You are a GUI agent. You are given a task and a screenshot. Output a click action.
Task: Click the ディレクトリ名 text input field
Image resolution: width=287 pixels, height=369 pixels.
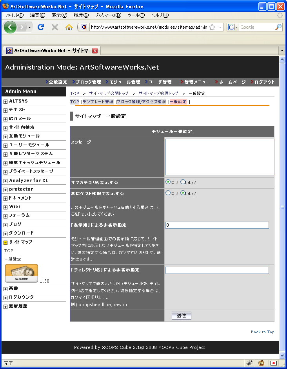click(217, 270)
